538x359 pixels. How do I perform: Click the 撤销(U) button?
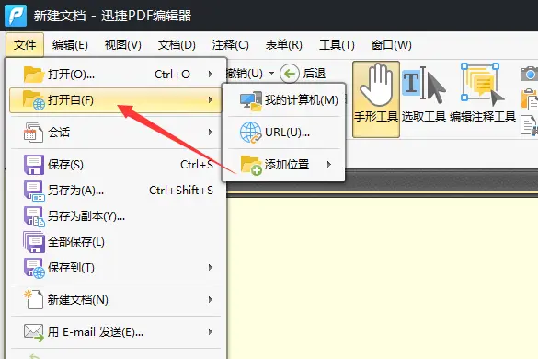[x=246, y=74]
